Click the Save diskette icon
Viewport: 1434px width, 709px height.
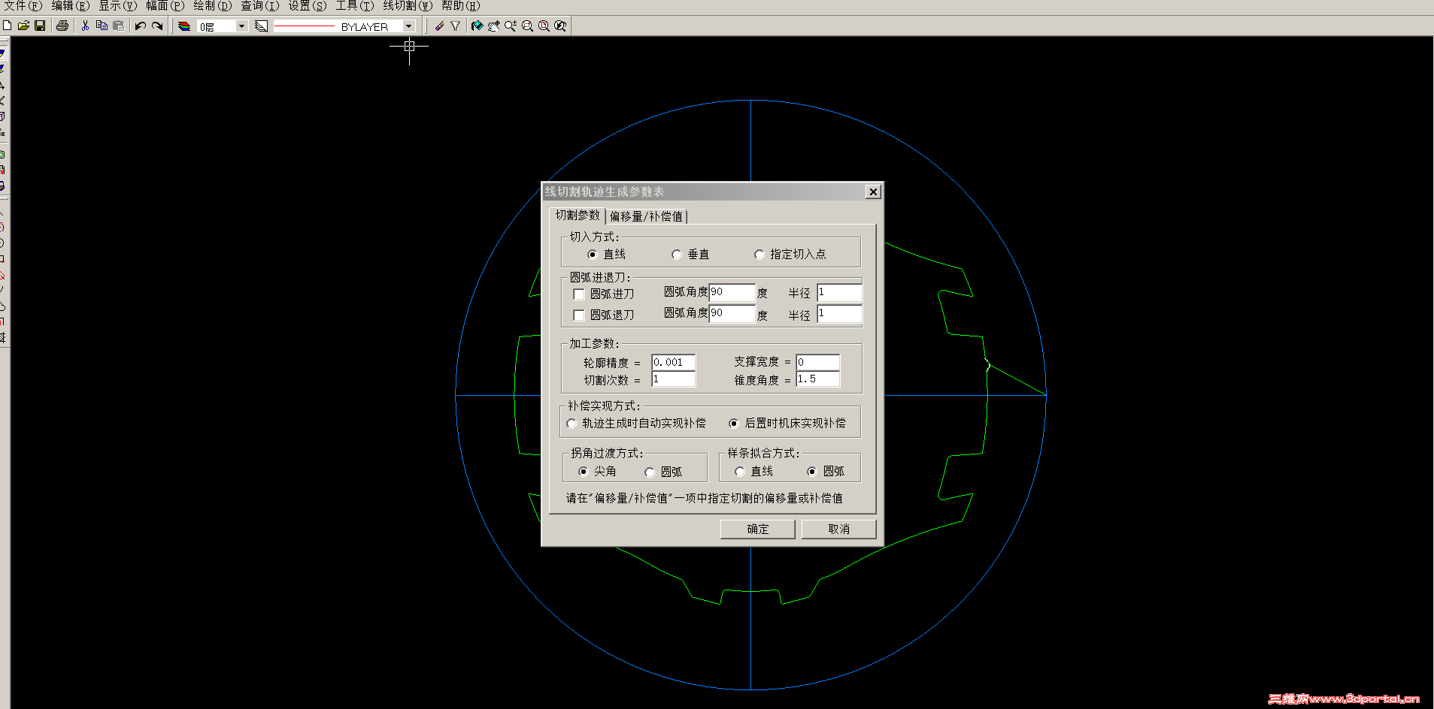click(40, 26)
